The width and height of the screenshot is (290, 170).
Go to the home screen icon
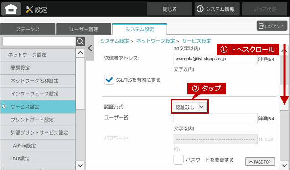pos(11,9)
